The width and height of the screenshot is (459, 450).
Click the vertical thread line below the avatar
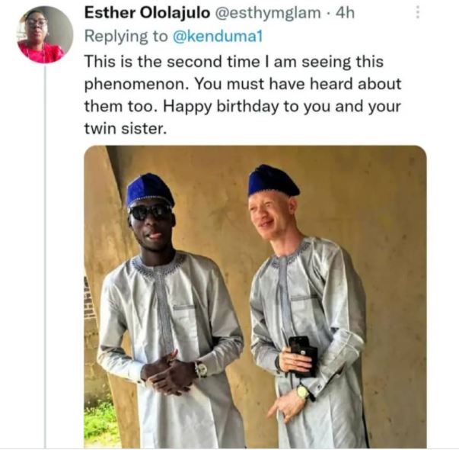45,252
